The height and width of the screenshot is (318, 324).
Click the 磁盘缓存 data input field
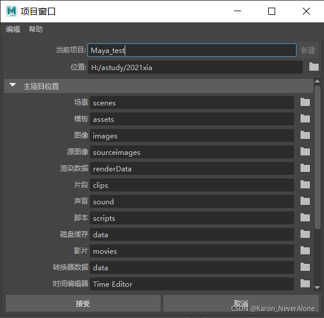[192, 234]
